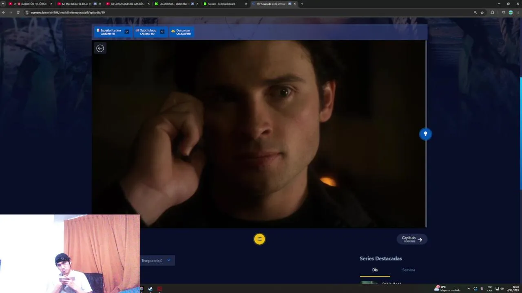Go to next chapter with Capítulo Siguiente
The height and width of the screenshot is (293, 522).
coord(412,239)
